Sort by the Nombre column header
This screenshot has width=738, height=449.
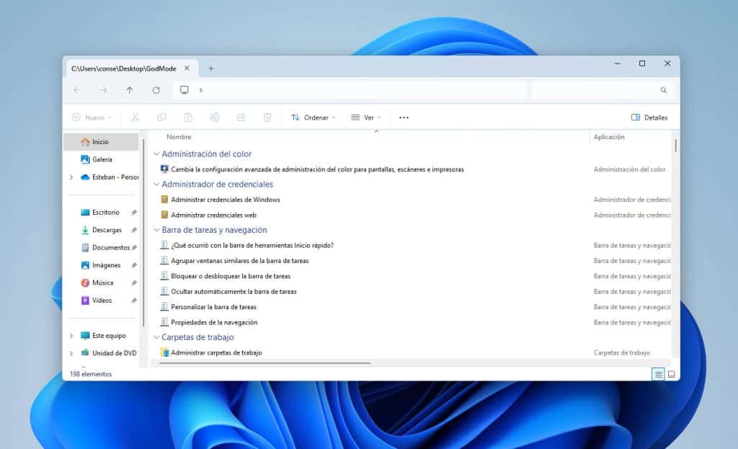coord(179,137)
